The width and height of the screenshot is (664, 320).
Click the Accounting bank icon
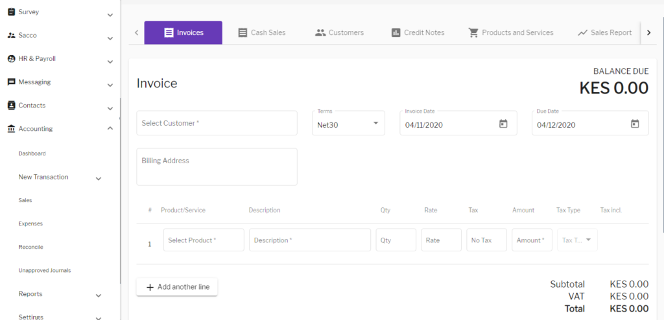pos(11,129)
